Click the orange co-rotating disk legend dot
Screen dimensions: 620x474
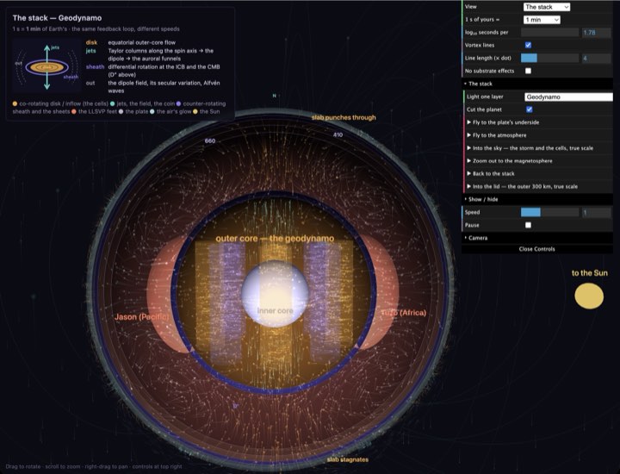coord(15,103)
